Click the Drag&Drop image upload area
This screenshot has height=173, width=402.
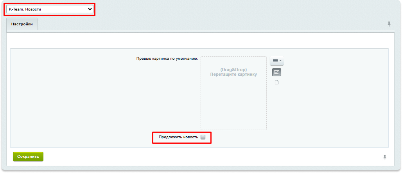[x=233, y=93]
